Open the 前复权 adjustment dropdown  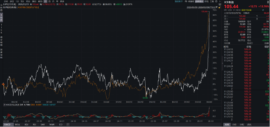point(191,1)
